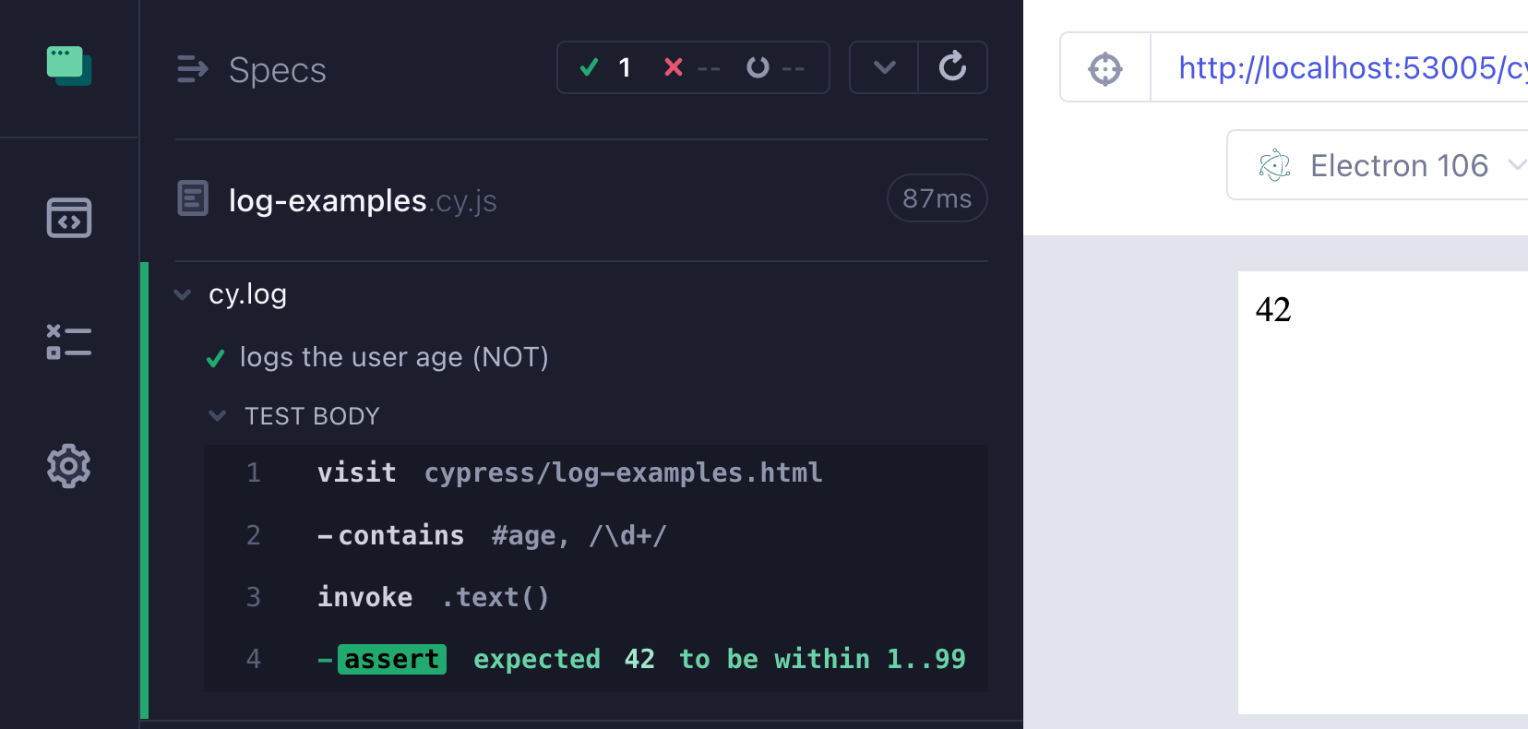Click the pending tests circle indicator
The height and width of the screenshot is (729, 1528).
tap(758, 66)
